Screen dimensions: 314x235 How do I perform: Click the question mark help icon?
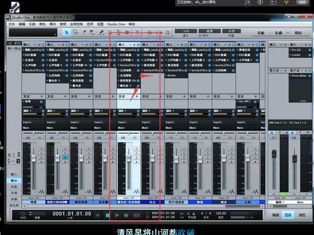point(137,32)
